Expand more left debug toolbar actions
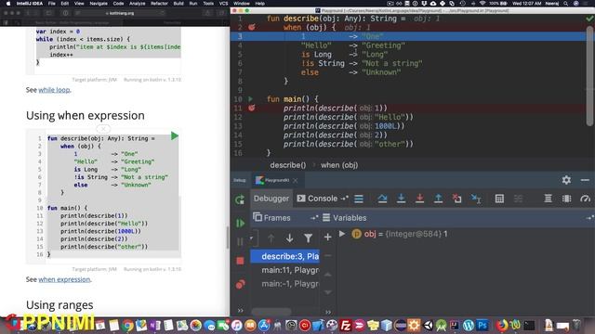Screen dimensions: 595x334 [240, 311]
